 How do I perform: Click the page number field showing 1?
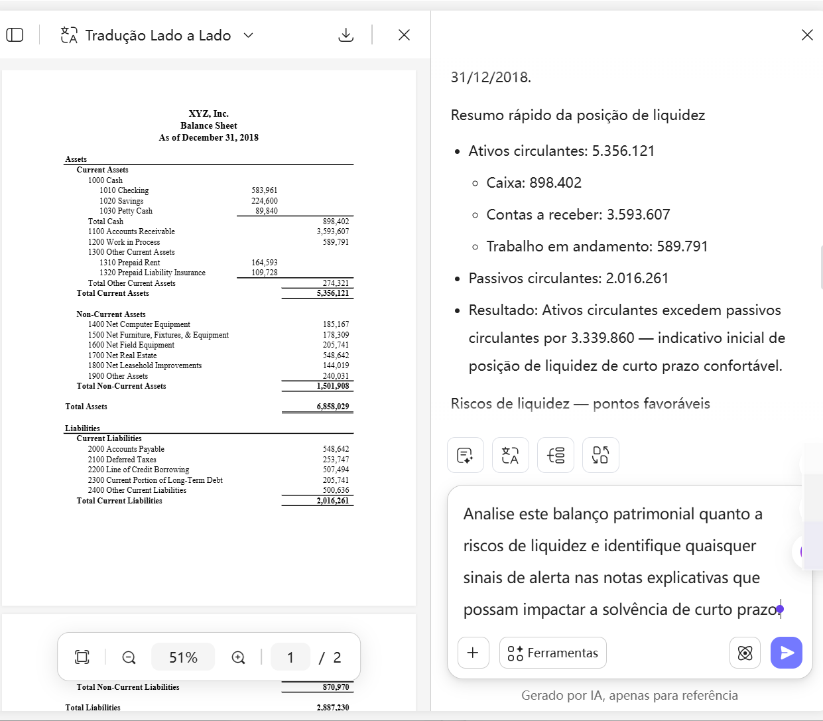(290, 657)
